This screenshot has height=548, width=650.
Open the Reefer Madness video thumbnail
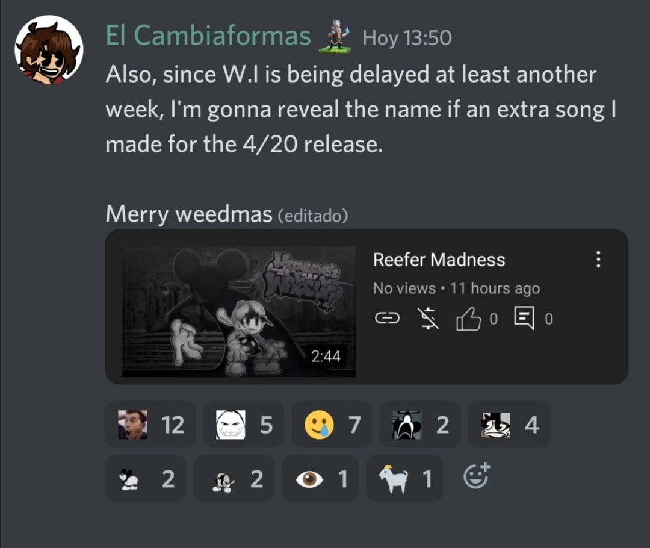[x=239, y=311]
